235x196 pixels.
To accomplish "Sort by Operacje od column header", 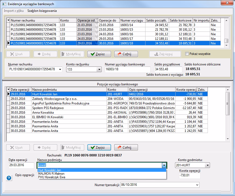I will pos(86,20).
